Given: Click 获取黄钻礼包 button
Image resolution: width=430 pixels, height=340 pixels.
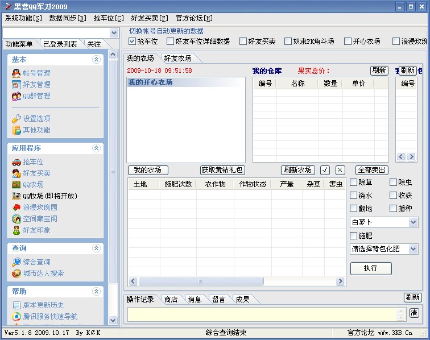Looking at the screenshot, I should [222, 170].
